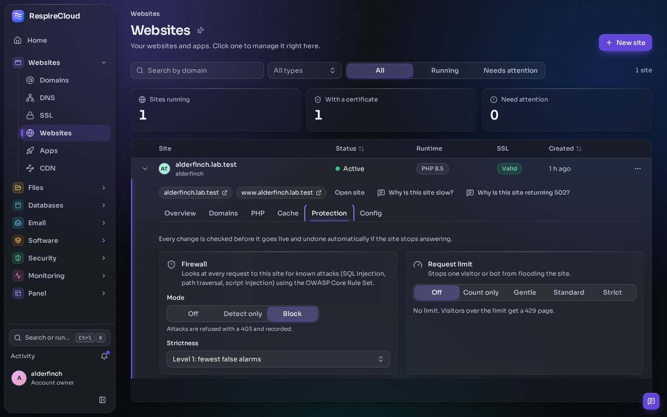Click the Security shield icon
This screenshot has height=417, width=667.
(x=18, y=258)
